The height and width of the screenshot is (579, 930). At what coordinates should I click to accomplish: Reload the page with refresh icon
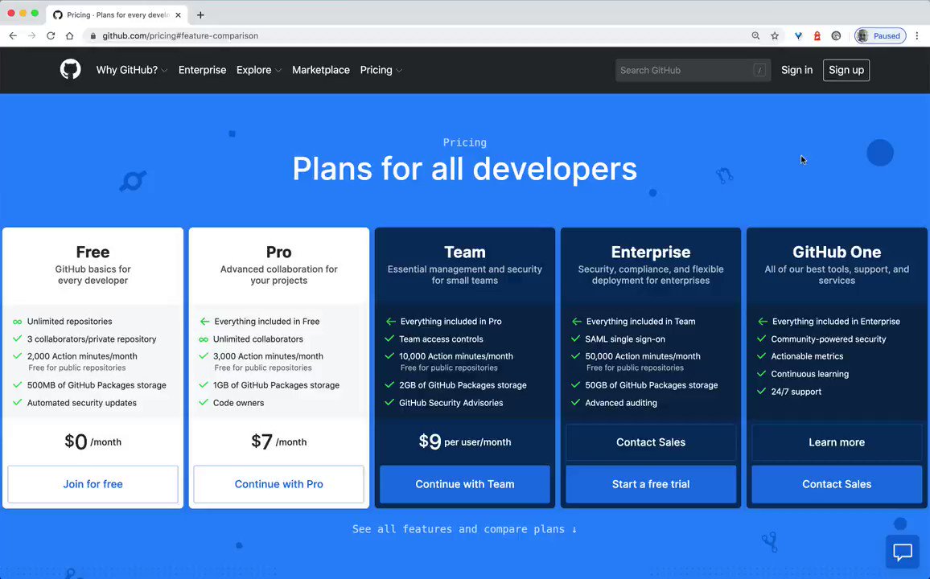pyautogui.click(x=51, y=35)
